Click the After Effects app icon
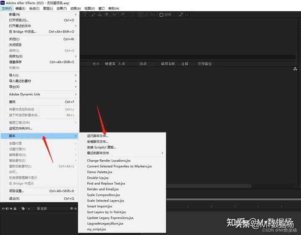The width and height of the screenshot is (301, 235). [3, 3]
